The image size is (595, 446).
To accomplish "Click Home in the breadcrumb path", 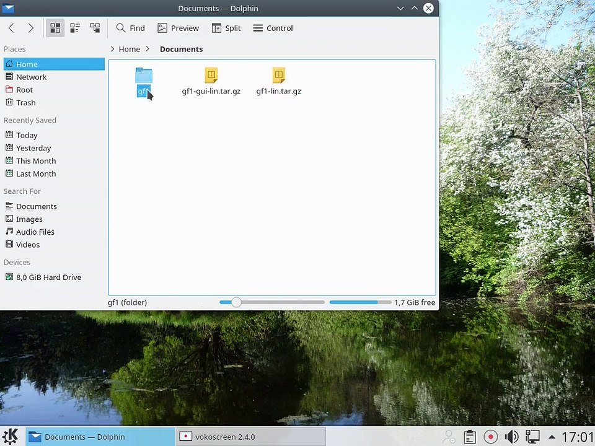I will point(130,49).
